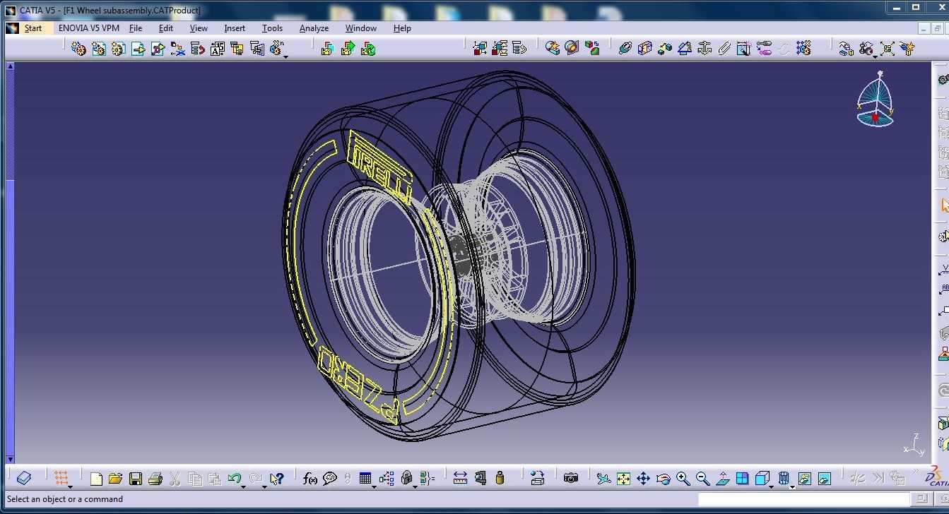Expand the Snap tool dropdown arrow
The height and width of the screenshot is (514, 949).
click(x=875, y=56)
